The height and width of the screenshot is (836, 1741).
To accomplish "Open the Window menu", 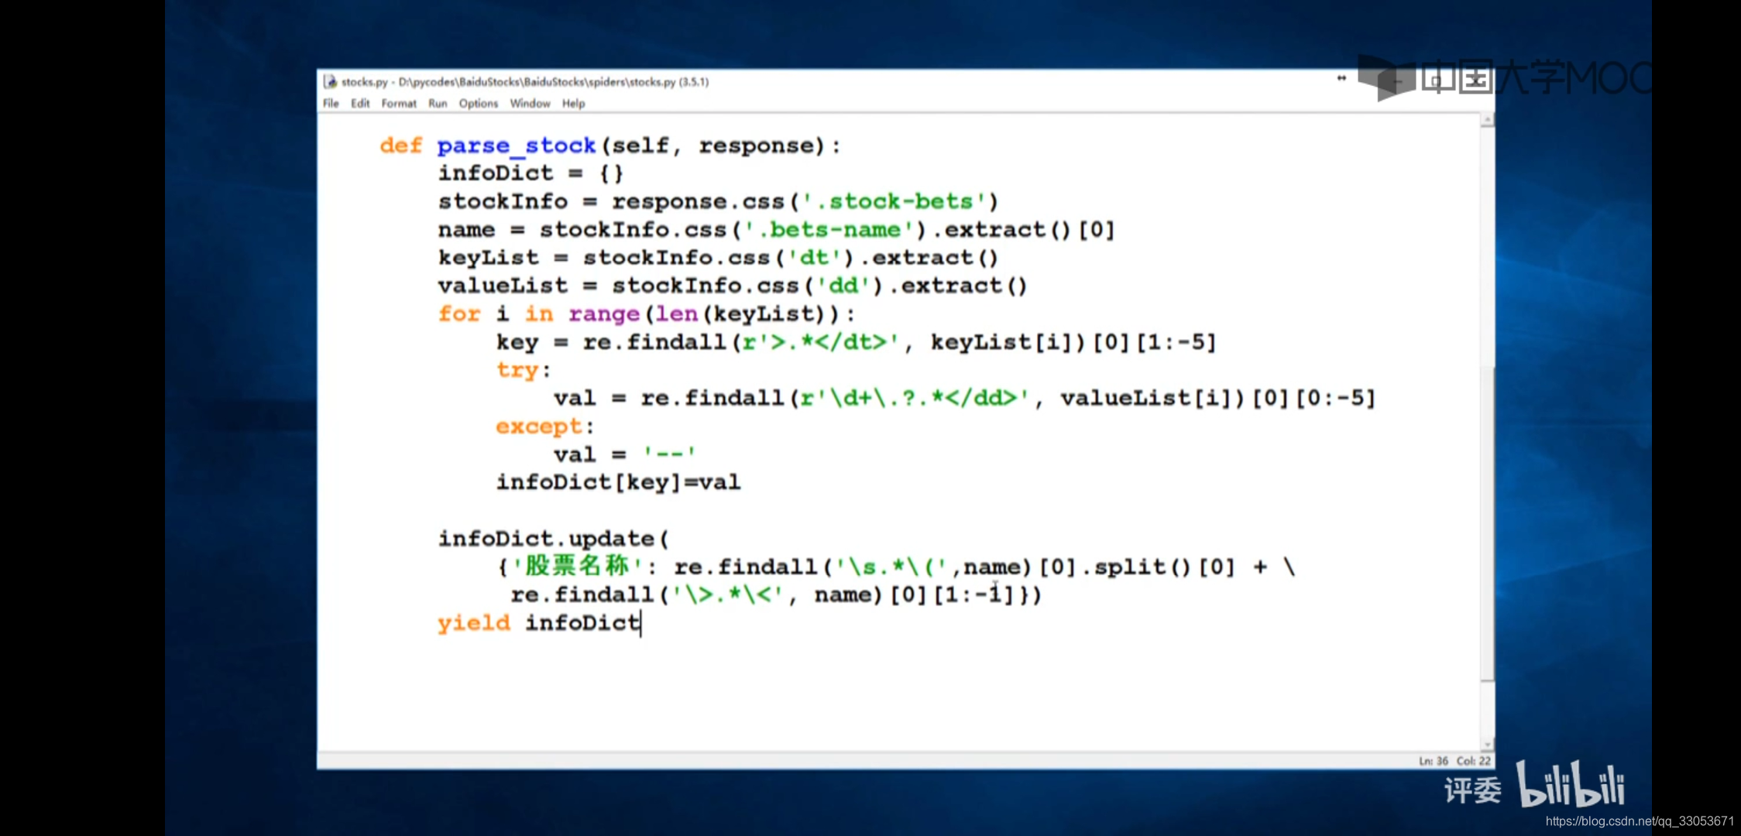I will pos(530,104).
